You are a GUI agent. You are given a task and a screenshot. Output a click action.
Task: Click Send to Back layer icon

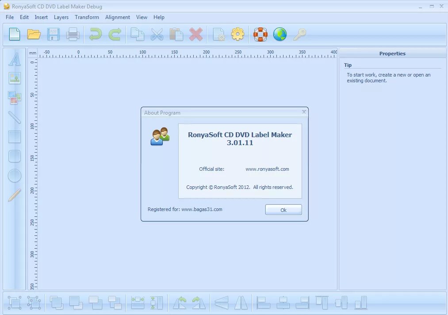tap(76, 303)
